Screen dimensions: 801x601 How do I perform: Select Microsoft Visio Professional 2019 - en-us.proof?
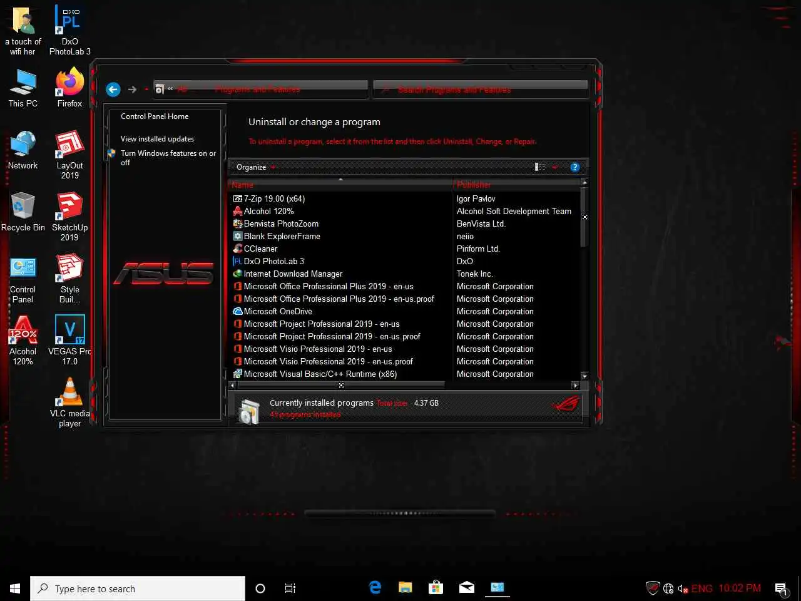pos(328,361)
